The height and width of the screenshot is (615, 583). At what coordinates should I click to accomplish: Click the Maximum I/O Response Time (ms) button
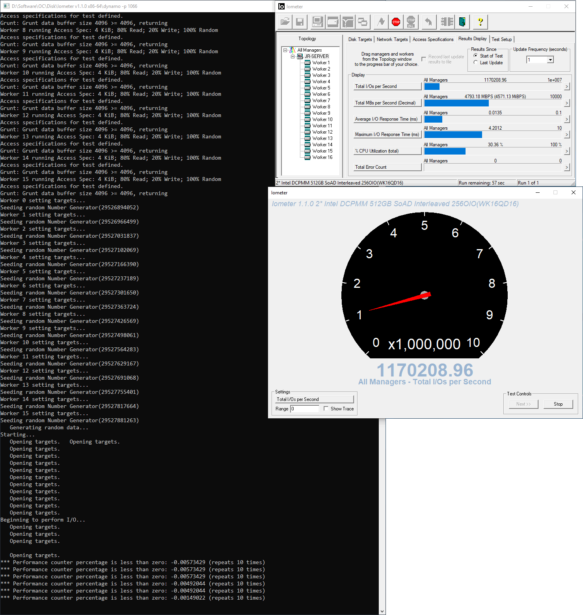(x=387, y=134)
